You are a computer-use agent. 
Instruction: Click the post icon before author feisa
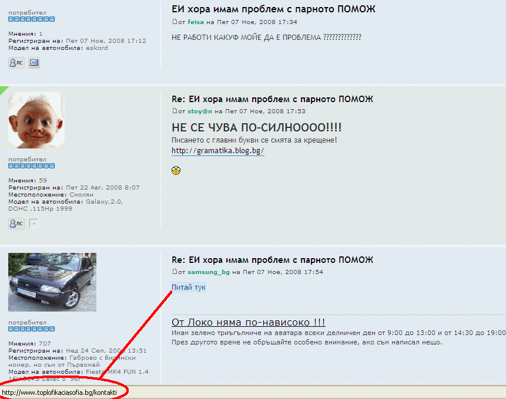point(175,22)
